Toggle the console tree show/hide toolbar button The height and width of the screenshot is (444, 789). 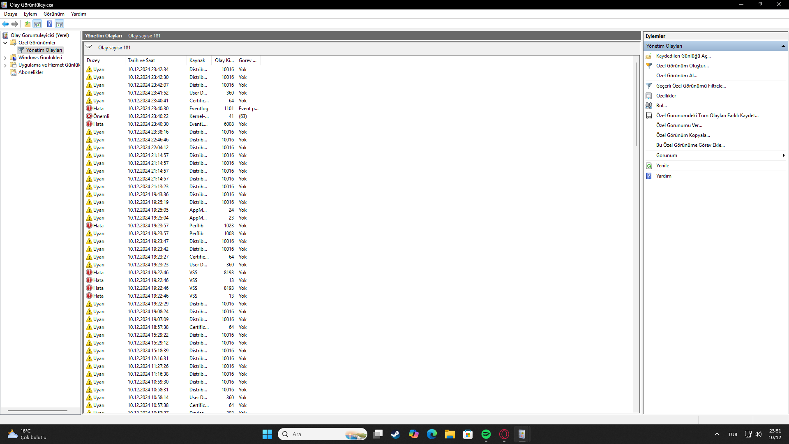[37, 24]
